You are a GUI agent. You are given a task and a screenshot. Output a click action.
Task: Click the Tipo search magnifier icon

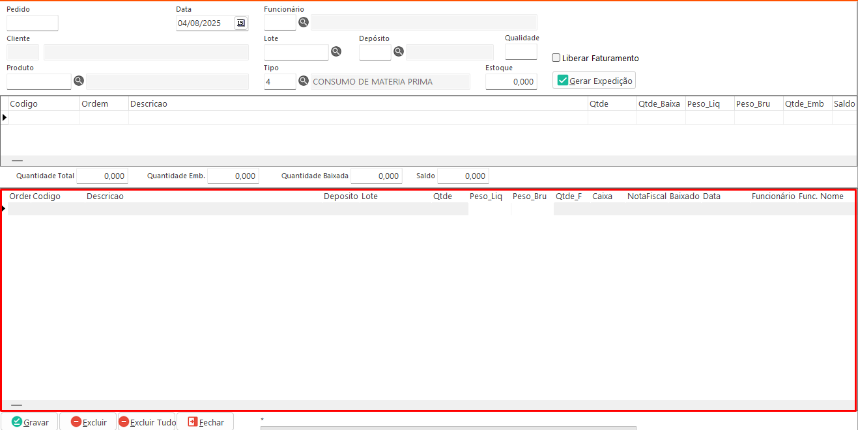(304, 81)
